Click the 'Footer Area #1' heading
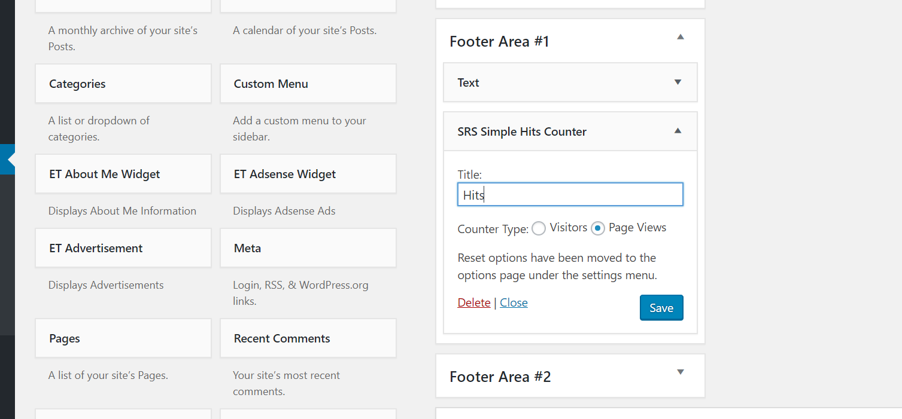Screen dimensions: 902x419 (x=499, y=41)
